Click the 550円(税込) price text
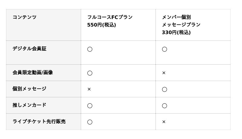This screenshot has width=242, height=139. coord(101,25)
